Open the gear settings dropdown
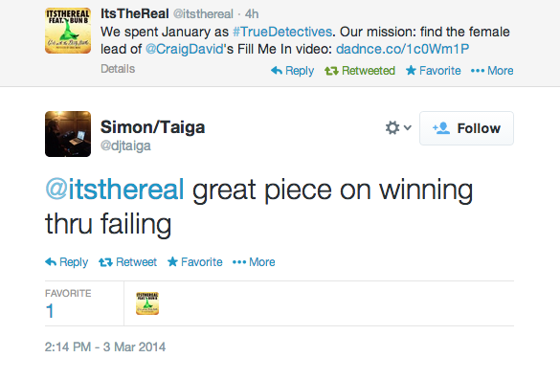 tap(398, 128)
